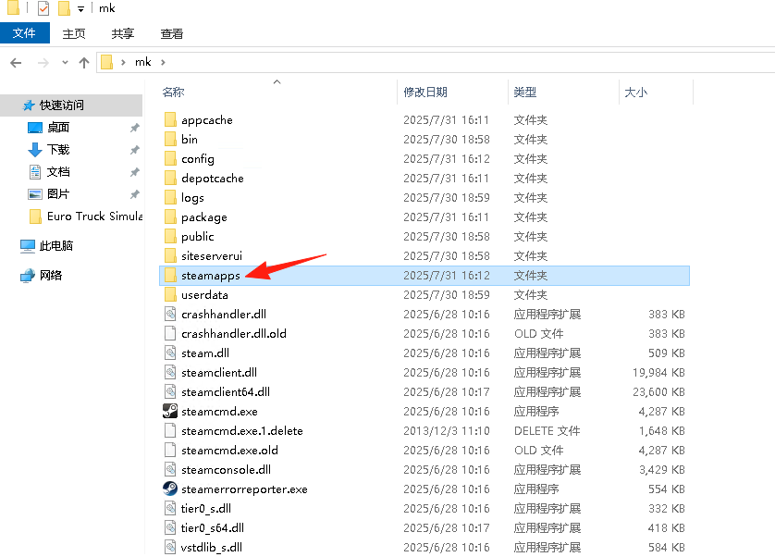
Task: Click the folder icon in title bar
Action: click(x=13, y=8)
